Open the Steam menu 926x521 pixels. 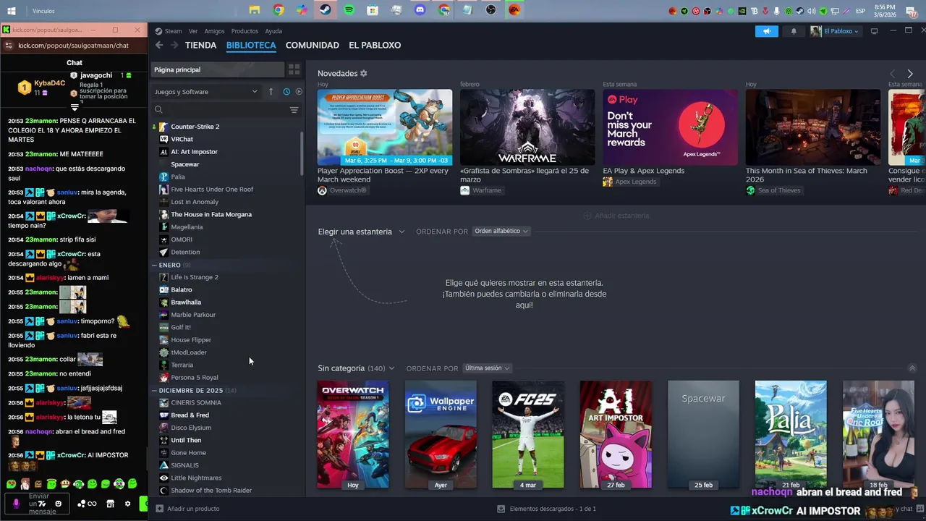[x=173, y=31]
